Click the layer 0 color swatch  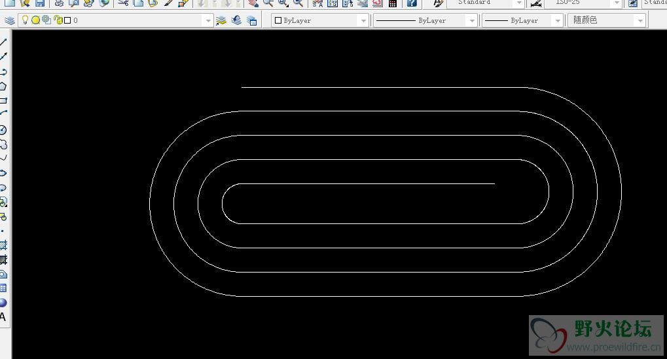(67, 20)
